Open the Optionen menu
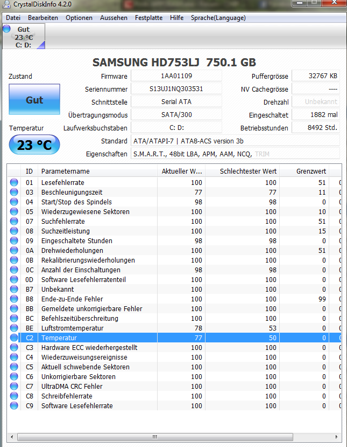Viewport: 347px width, 447px height. (x=79, y=18)
